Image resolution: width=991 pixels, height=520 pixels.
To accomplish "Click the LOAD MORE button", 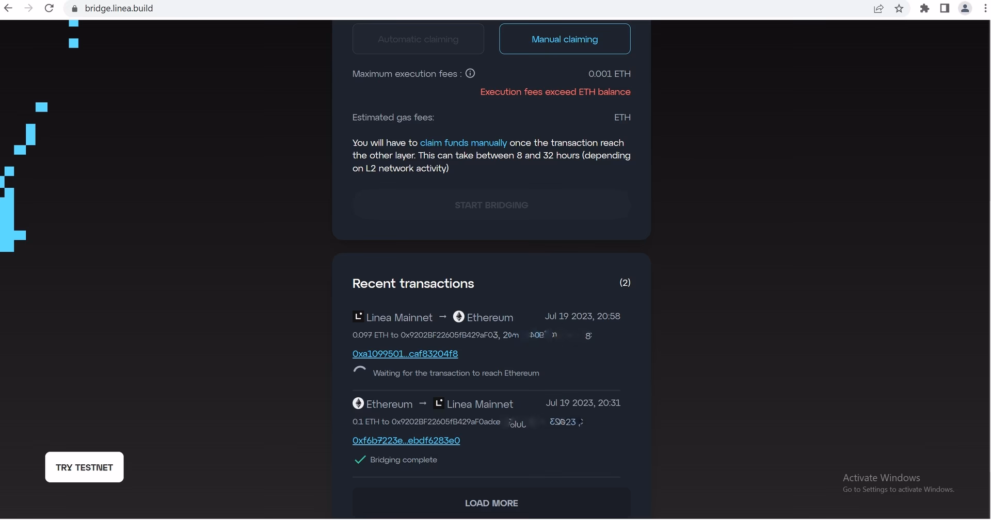I will point(491,503).
